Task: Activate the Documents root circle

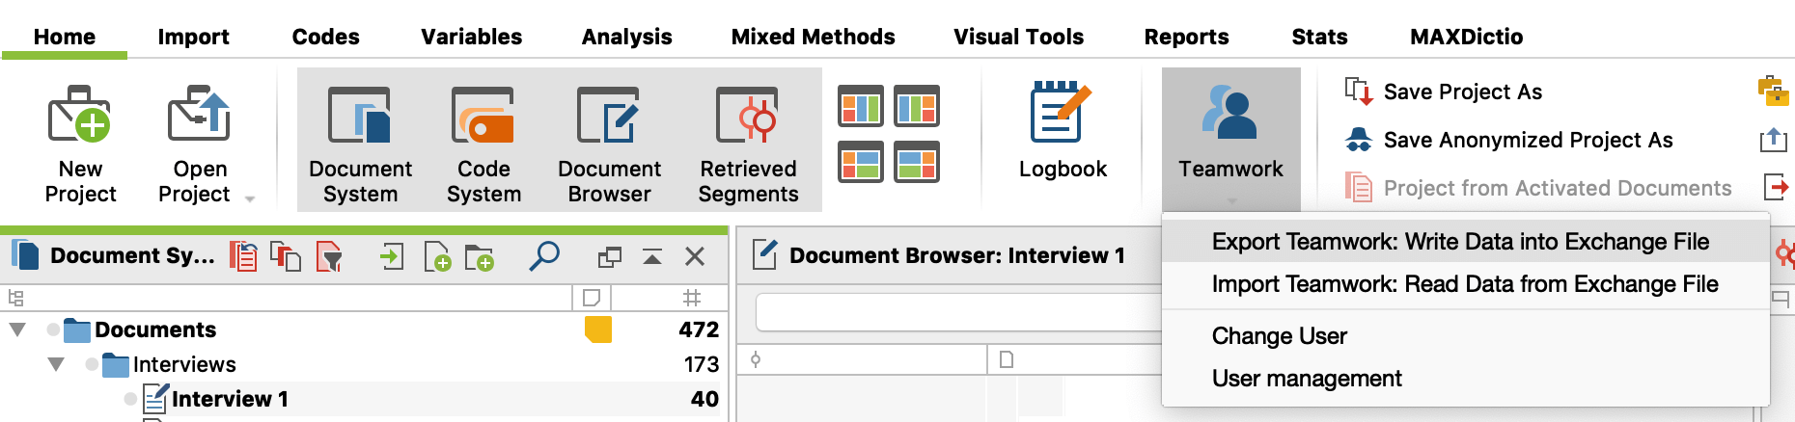Action: coord(53,330)
